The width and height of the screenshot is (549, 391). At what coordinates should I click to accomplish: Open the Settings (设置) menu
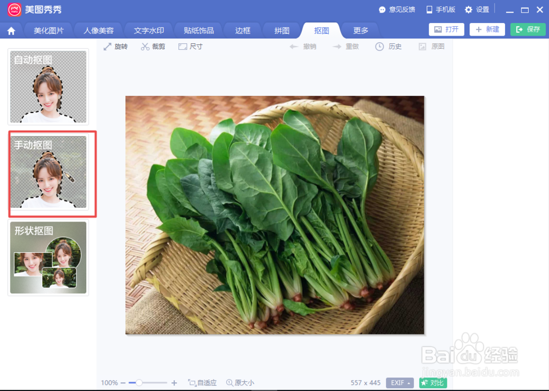coord(474,9)
